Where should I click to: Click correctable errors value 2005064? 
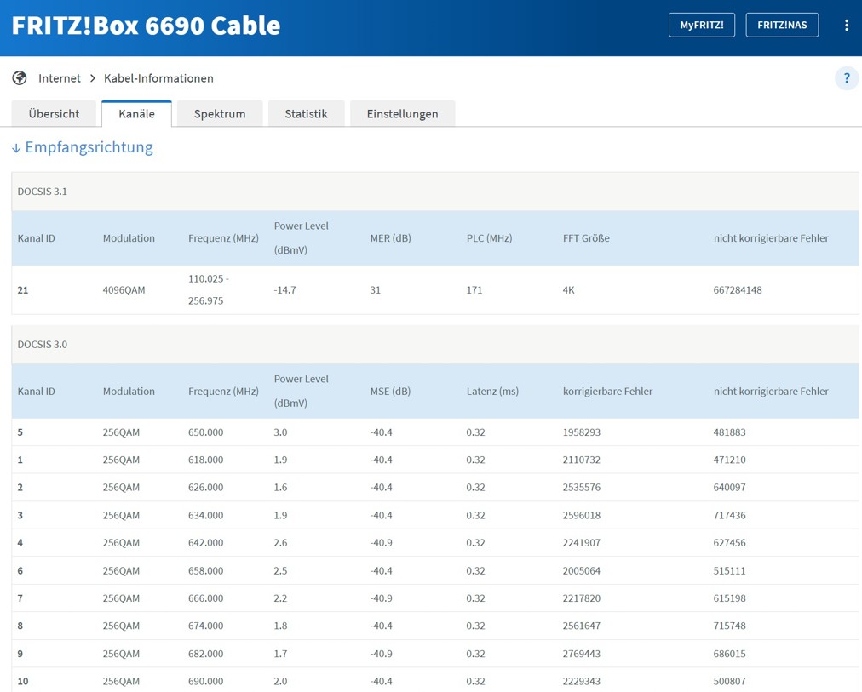(582, 570)
